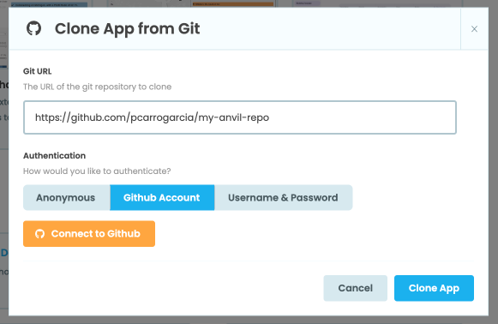This screenshot has width=498, height=324.
Task: Select Github Account authentication option
Action: pos(162,198)
